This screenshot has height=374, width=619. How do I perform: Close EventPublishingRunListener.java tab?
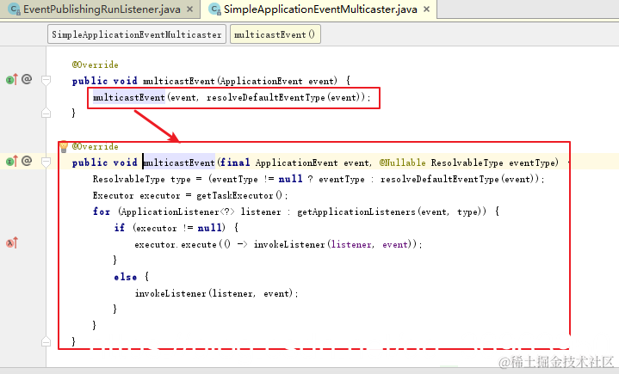point(190,9)
